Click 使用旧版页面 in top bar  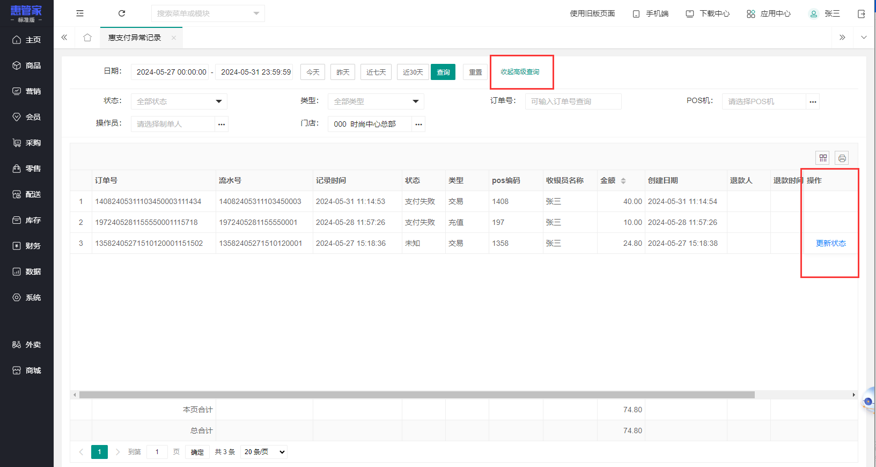(x=592, y=14)
